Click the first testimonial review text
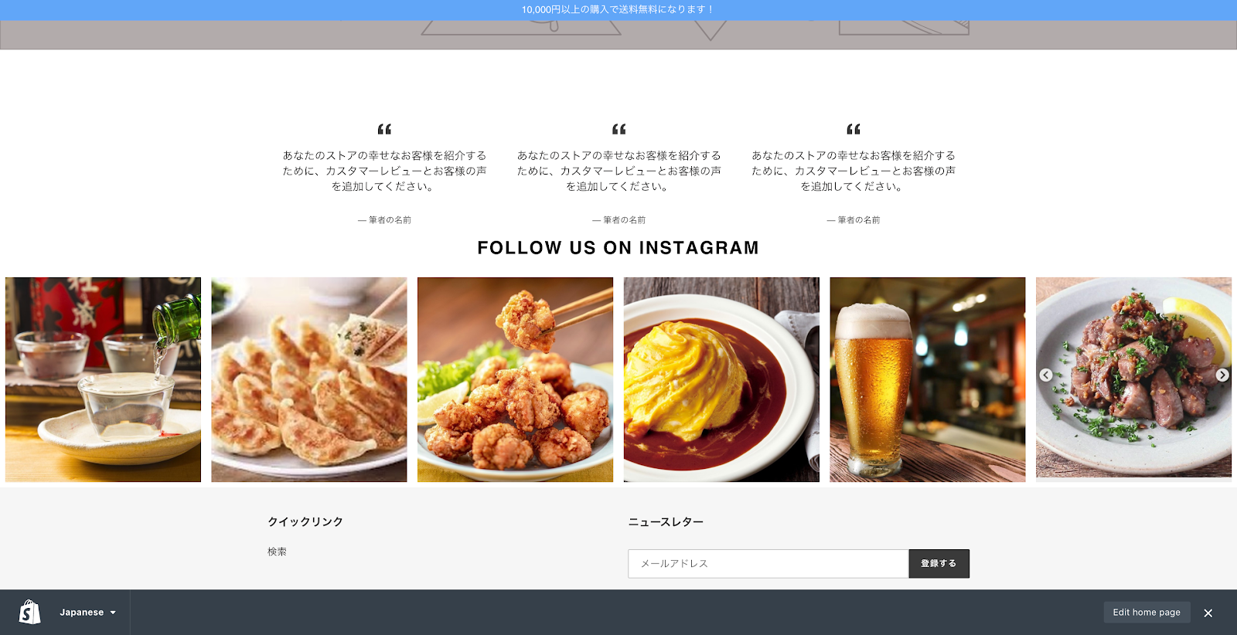 384,171
